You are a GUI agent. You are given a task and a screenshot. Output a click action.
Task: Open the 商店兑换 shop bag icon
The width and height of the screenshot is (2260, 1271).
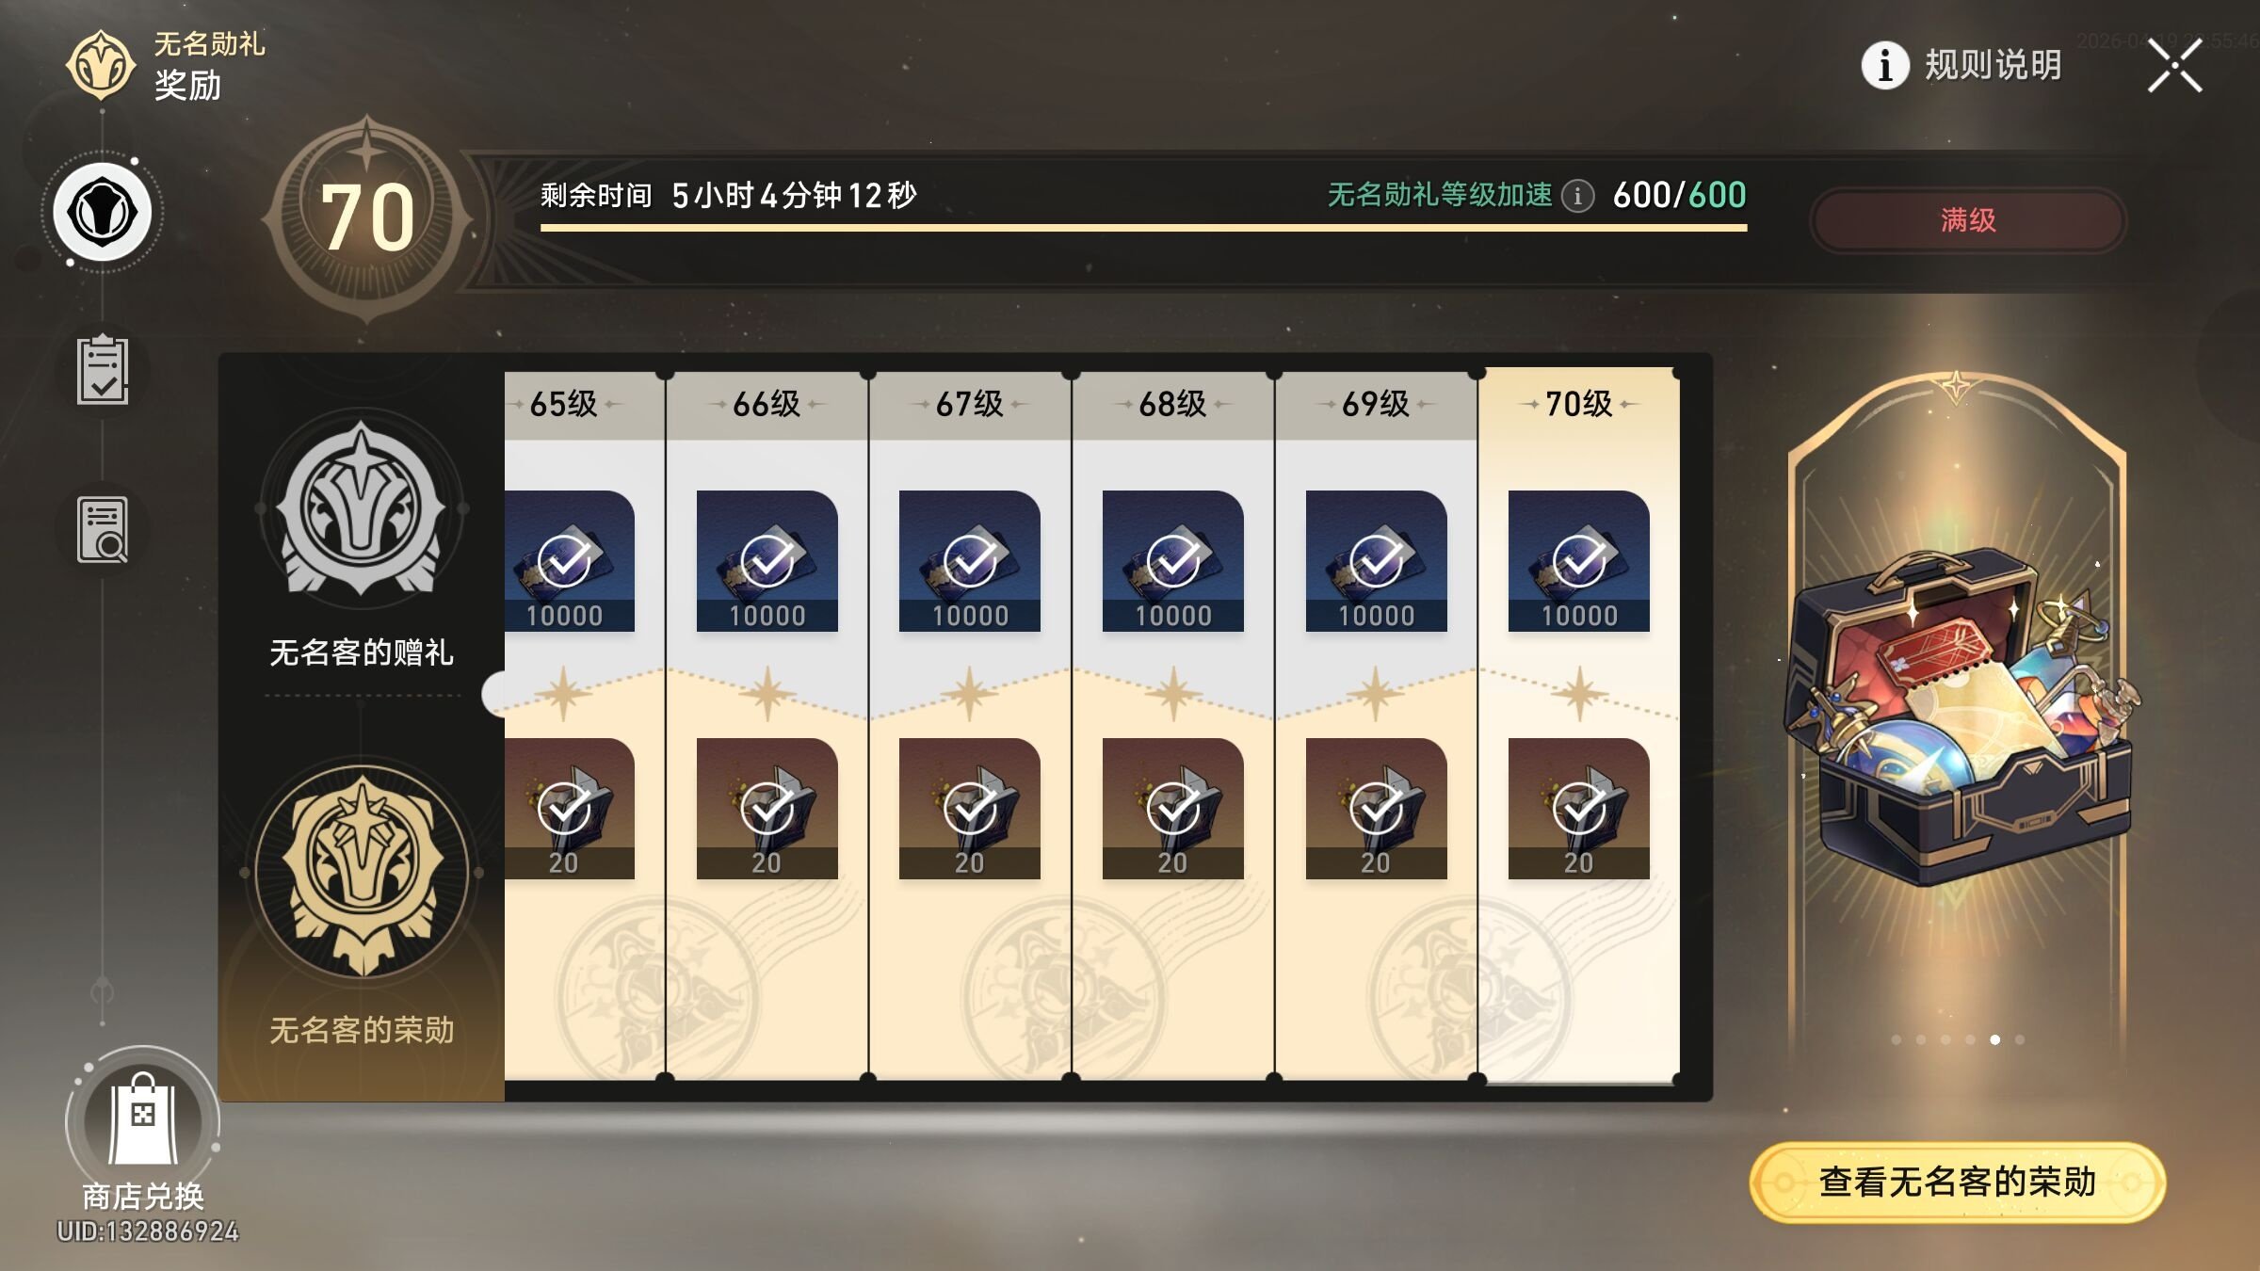tap(142, 1120)
